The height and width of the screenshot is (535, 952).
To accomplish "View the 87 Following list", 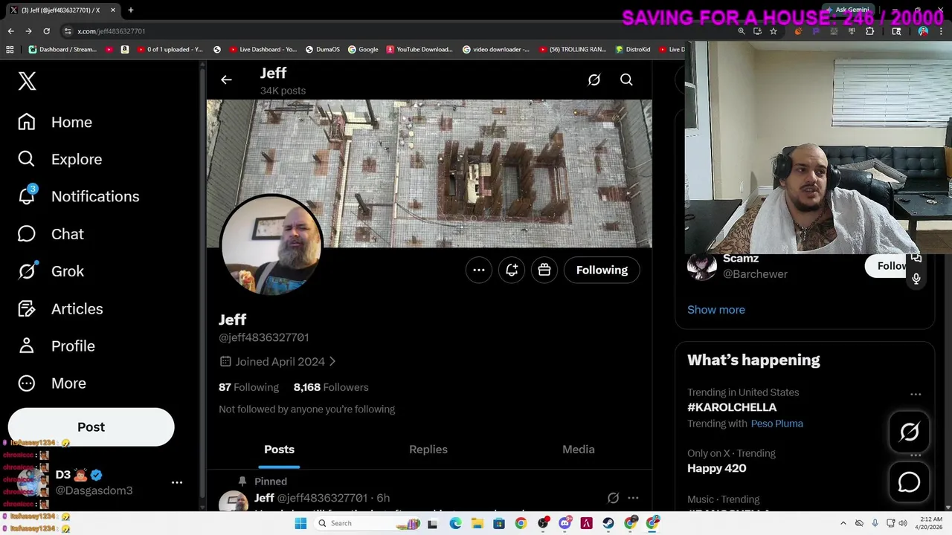I will point(248,387).
